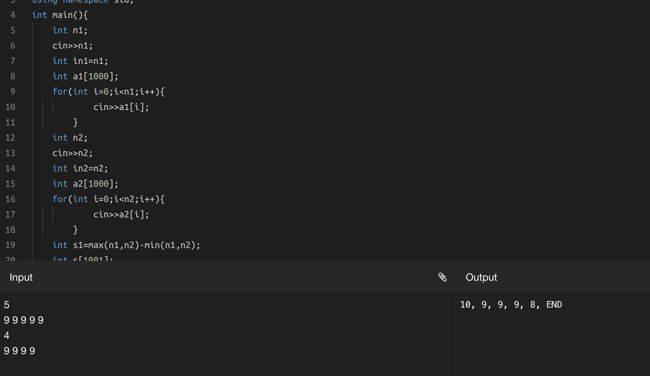
Task: Click the input line containing '4'
Action: pos(7,335)
